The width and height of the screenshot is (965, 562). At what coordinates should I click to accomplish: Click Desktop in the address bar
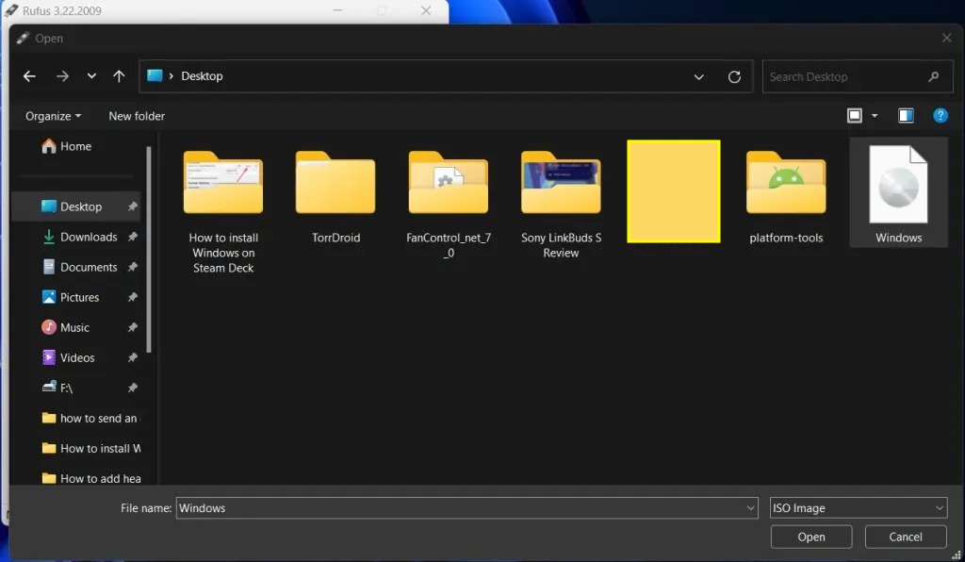202,76
